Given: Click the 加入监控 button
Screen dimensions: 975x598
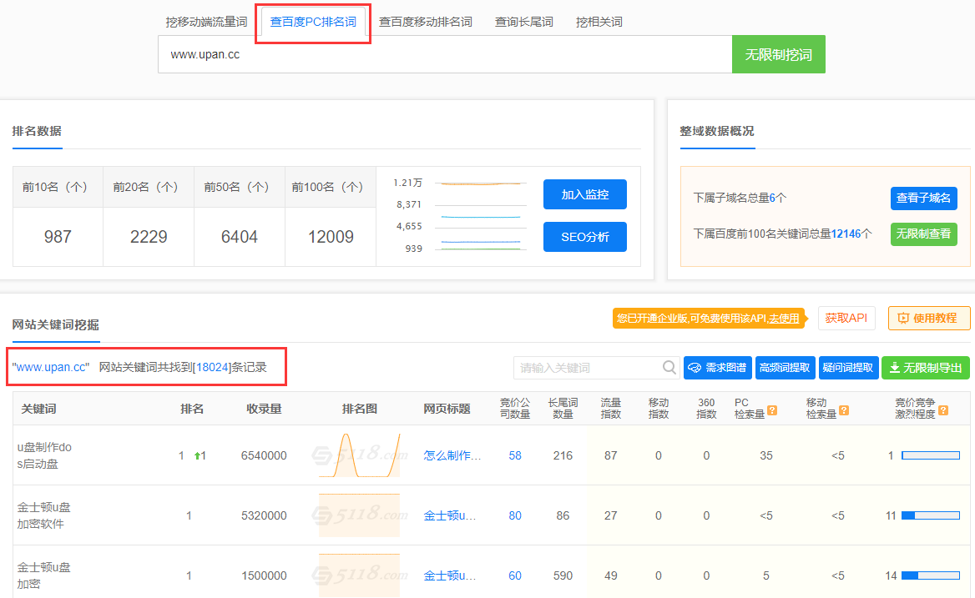Looking at the screenshot, I should [x=585, y=194].
